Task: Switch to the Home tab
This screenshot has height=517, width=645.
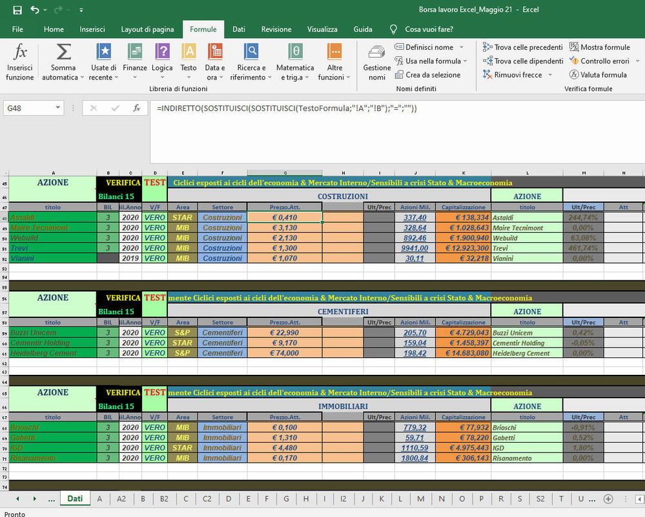Action: tap(54, 29)
